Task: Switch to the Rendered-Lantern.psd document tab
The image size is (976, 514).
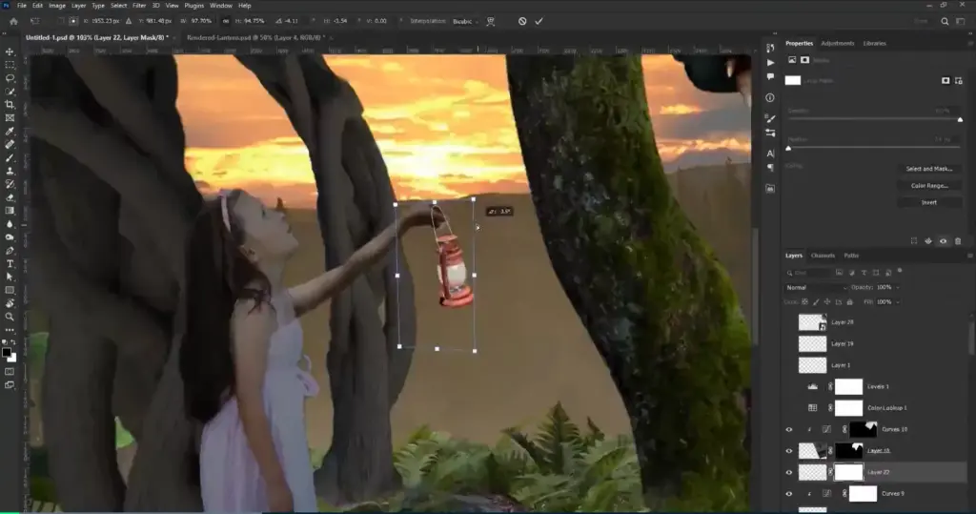Action: [254, 37]
